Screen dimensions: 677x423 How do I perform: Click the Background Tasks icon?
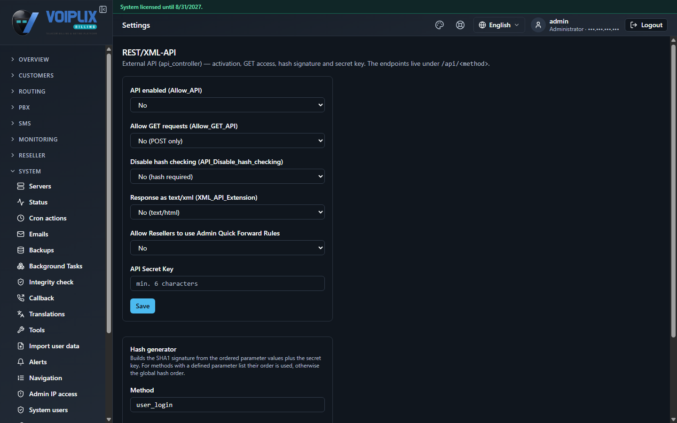pyautogui.click(x=21, y=266)
